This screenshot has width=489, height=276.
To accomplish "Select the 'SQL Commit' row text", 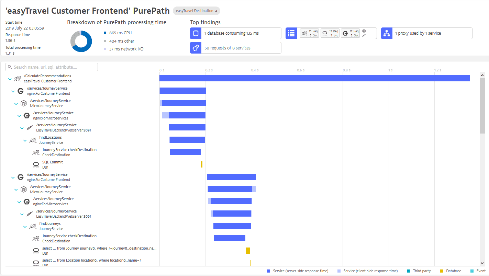I will pos(53,162).
